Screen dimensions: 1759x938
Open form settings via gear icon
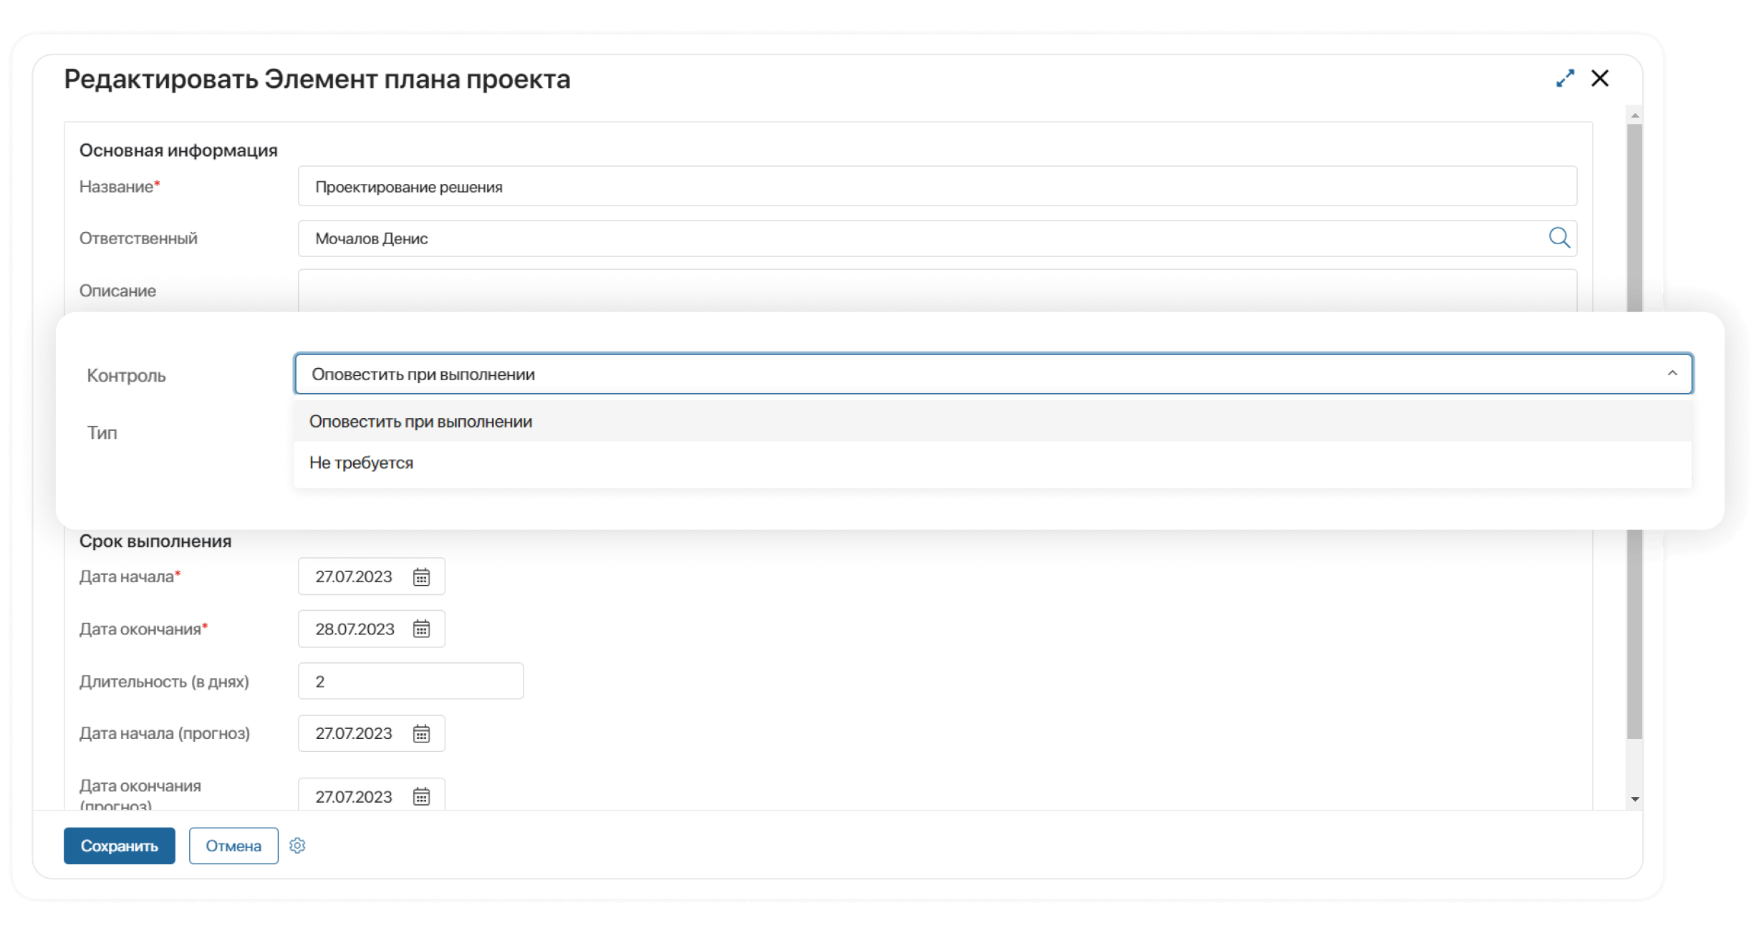(298, 846)
